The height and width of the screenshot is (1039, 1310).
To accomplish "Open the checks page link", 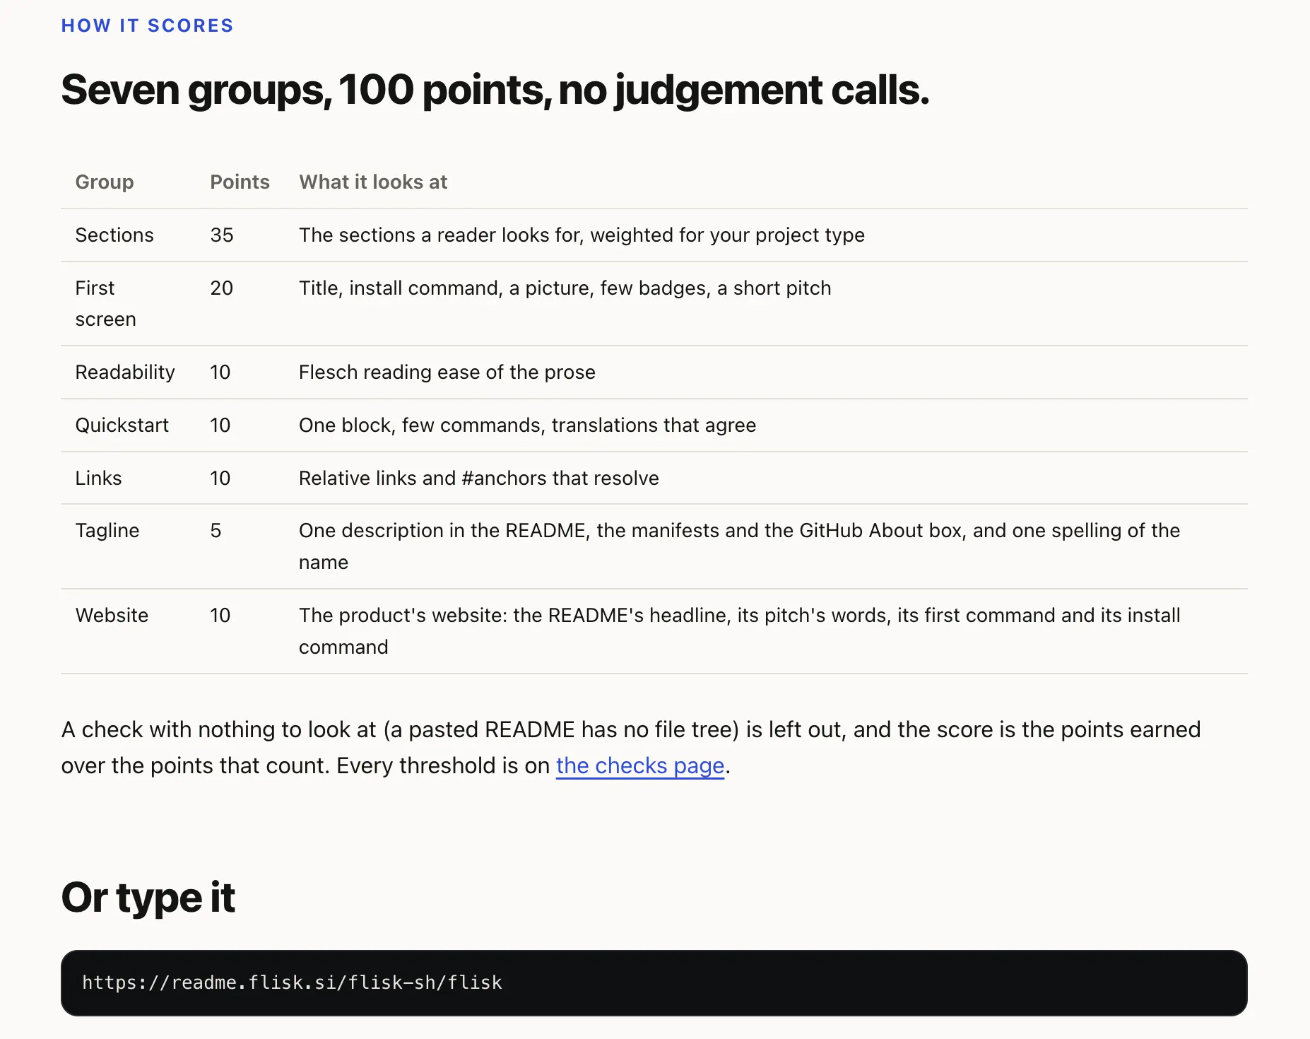I will point(640,765).
